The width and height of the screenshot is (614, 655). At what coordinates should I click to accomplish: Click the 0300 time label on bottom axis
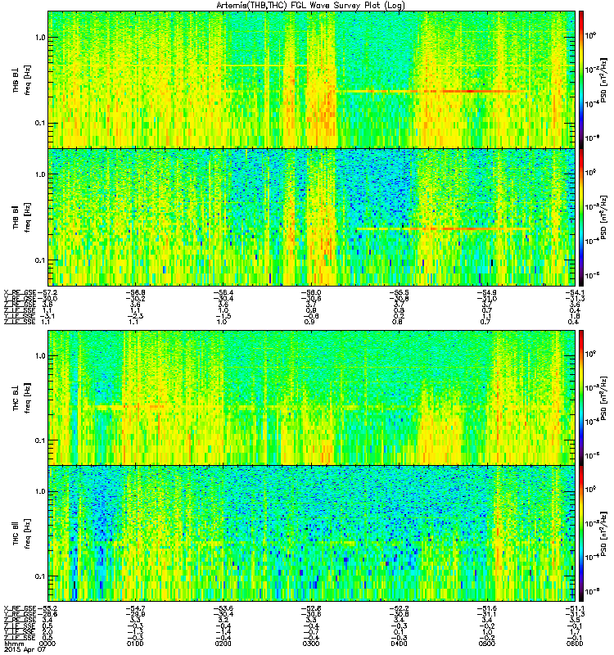[311, 644]
